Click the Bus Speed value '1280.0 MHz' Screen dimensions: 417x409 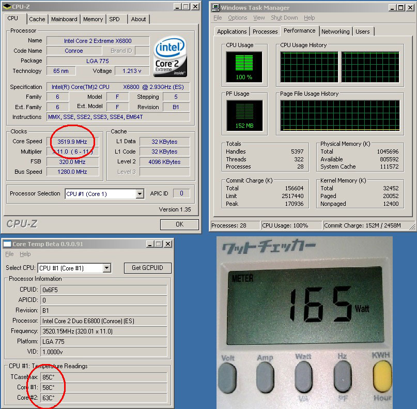[72, 172]
